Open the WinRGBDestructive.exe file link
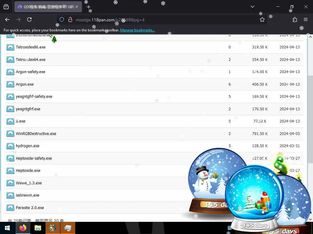Screen dimensions: 313x234 (36, 133)
